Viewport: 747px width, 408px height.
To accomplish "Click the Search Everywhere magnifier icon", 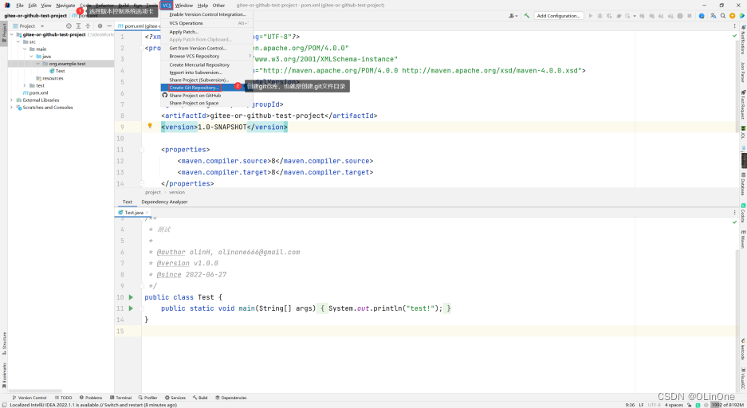I will [723, 16].
